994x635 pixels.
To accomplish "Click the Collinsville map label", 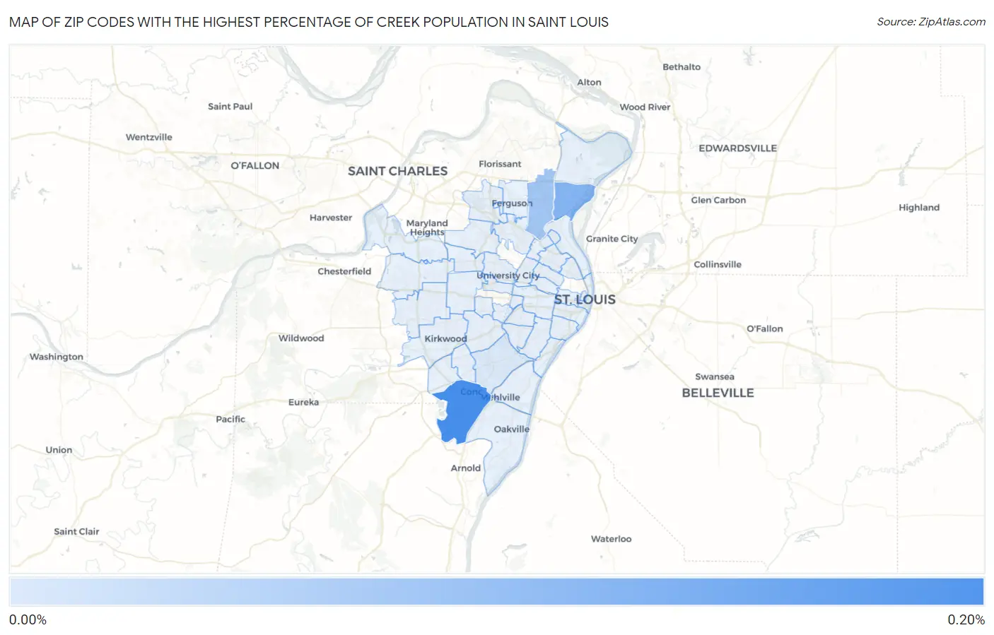I will pyautogui.click(x=718, y=265).
